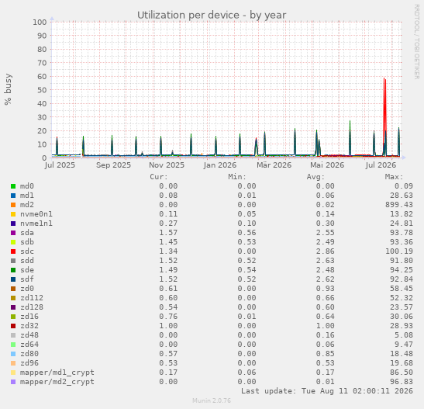Viewport: 424px width, 409px height.
Task: Click the Cur: column header
Action: [159, 177]
